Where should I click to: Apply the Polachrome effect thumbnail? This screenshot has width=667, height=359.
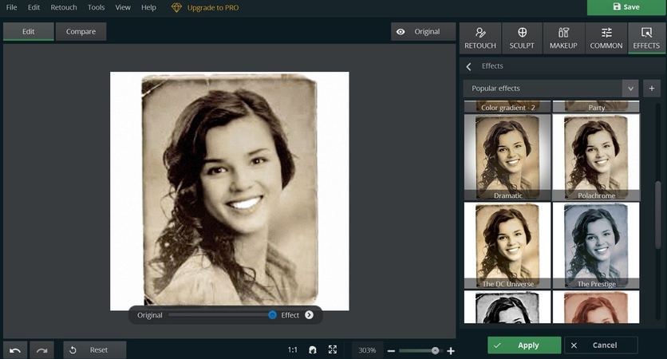(x=596, y=157)
